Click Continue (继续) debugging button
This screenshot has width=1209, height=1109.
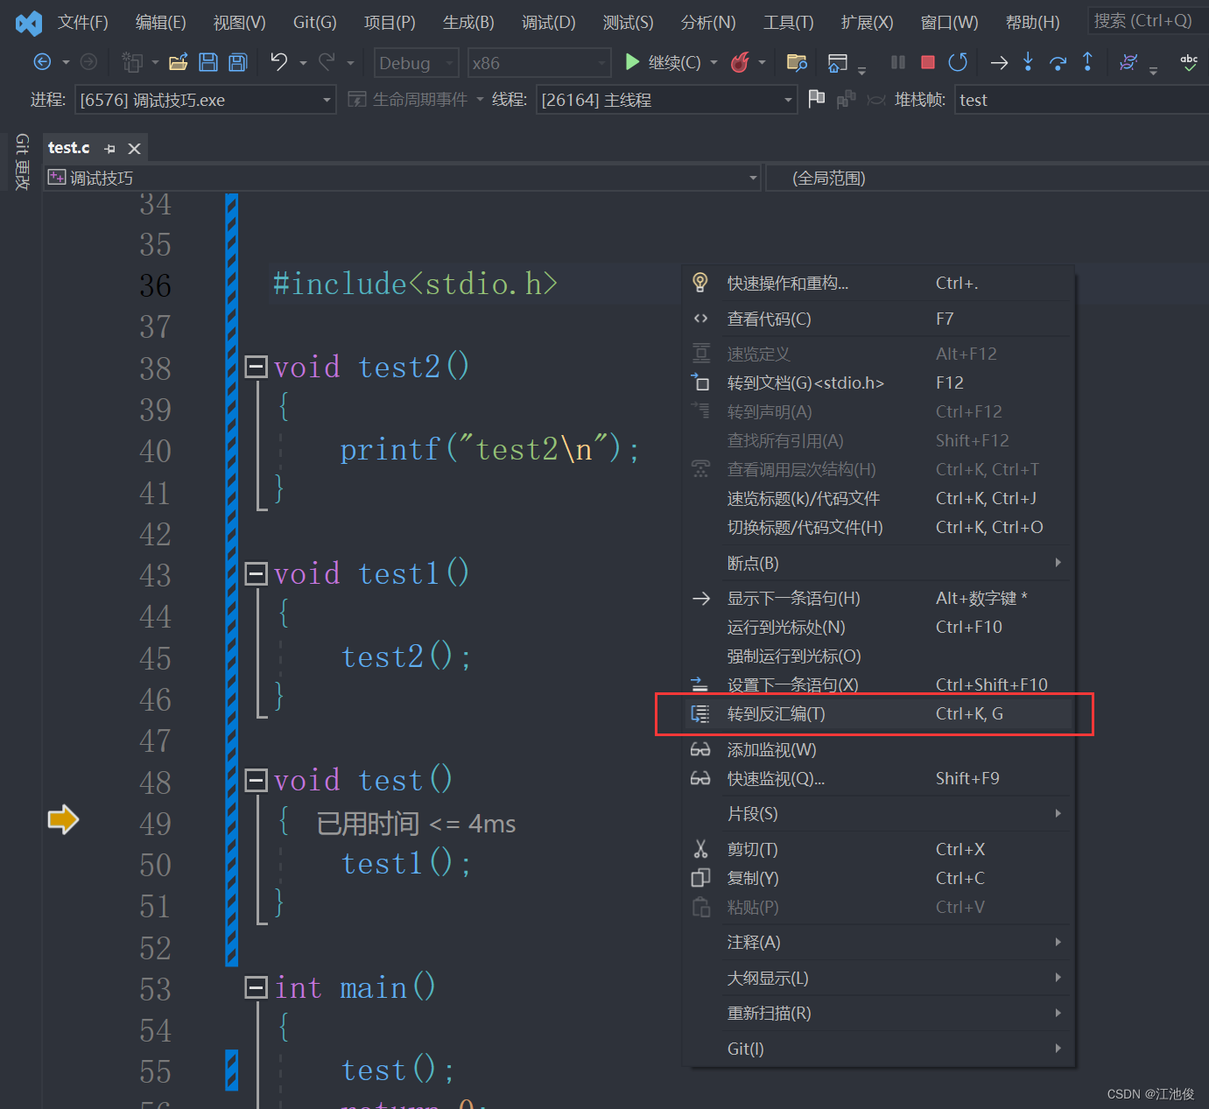point(664,62)
